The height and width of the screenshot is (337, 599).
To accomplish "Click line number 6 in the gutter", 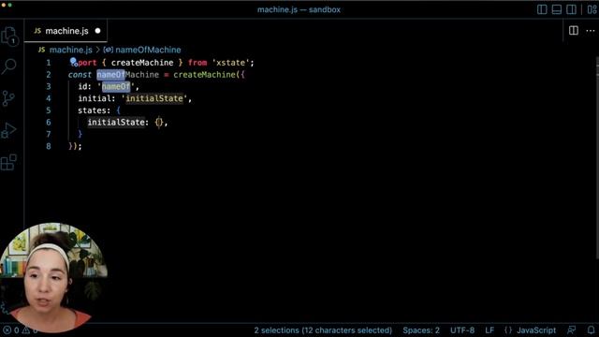I will point(49,123).
